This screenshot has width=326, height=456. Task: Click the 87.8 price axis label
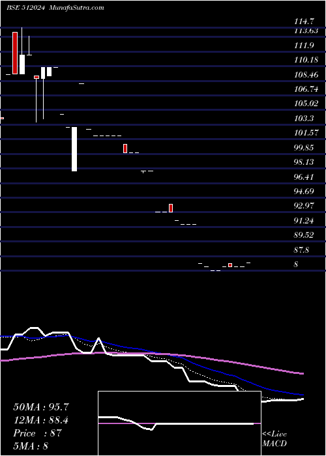click(x=302, y=249)
